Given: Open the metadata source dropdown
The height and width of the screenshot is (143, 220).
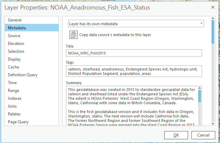Looking at the screenshot, I should coord(136,23).
